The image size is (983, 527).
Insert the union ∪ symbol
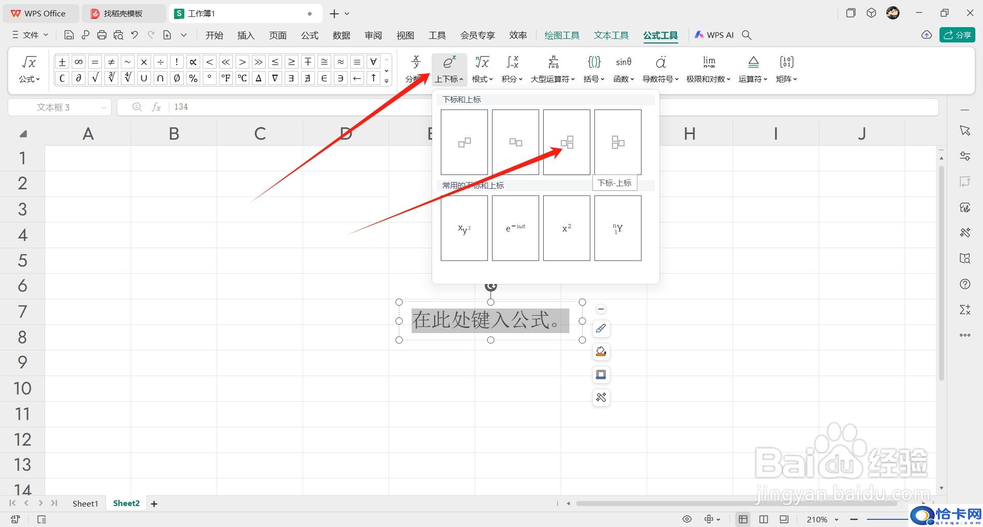144,78
